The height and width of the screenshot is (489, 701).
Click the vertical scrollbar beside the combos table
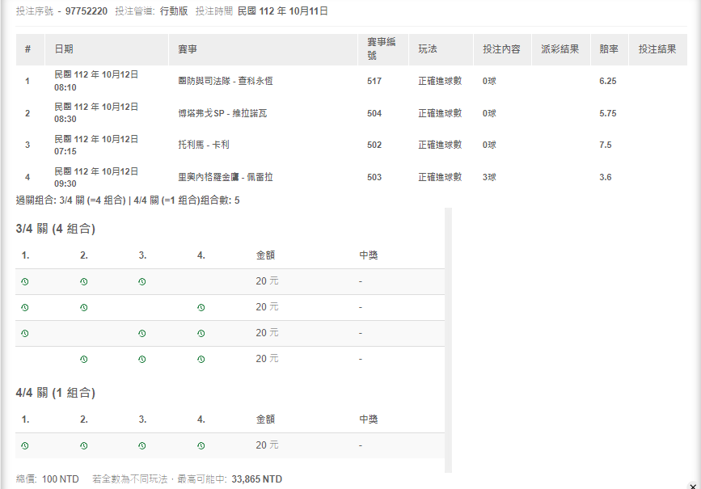point(448,339)
